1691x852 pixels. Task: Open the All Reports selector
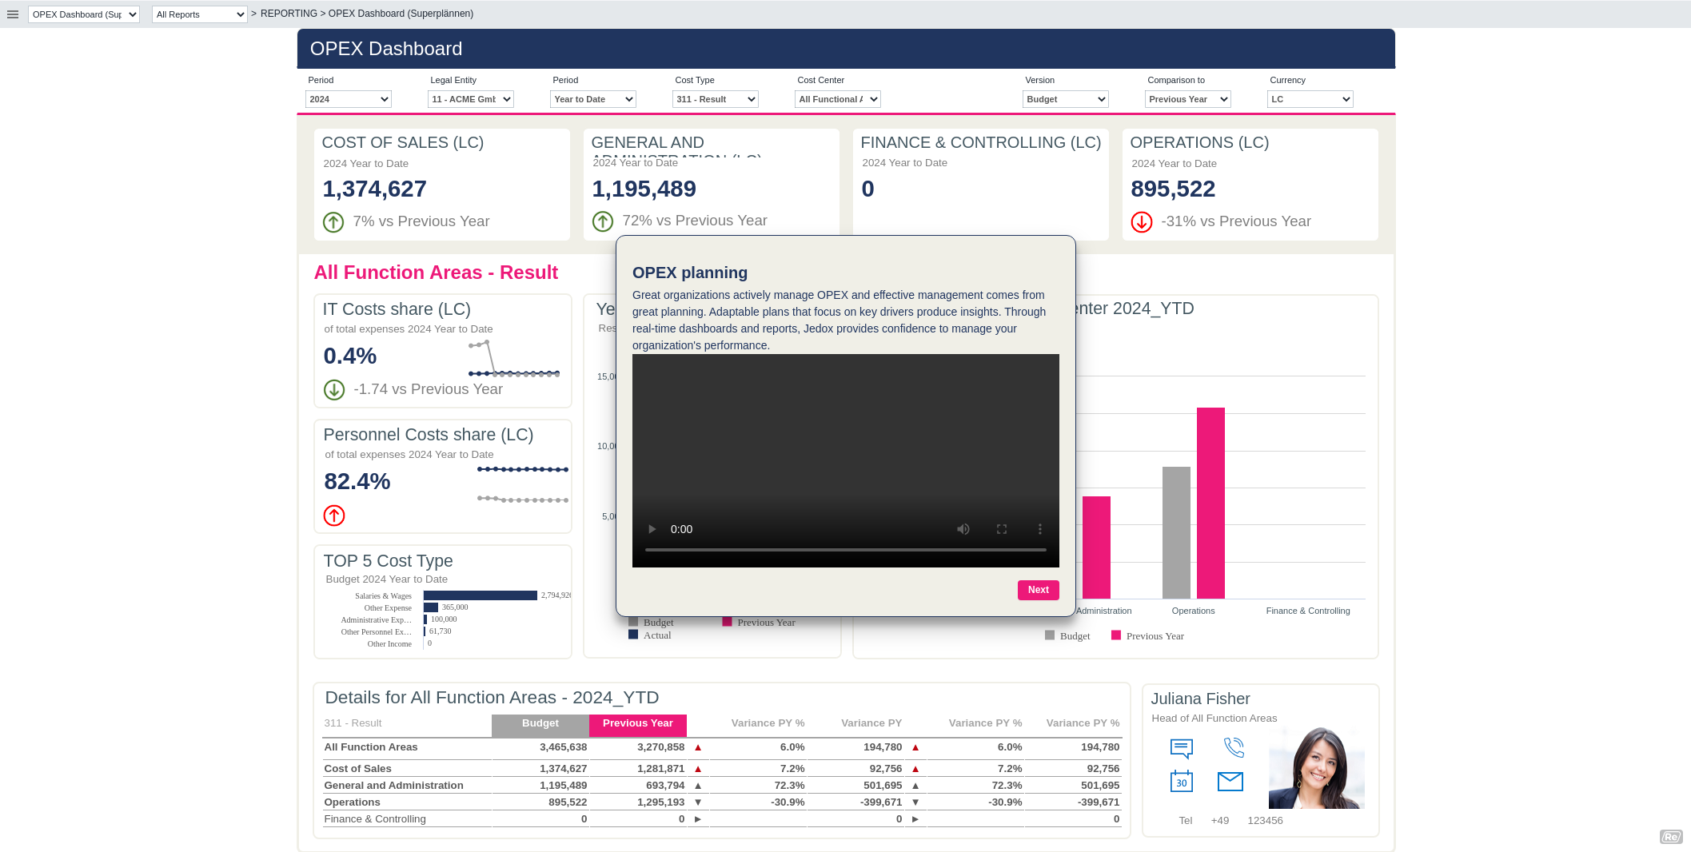point(199,14)
